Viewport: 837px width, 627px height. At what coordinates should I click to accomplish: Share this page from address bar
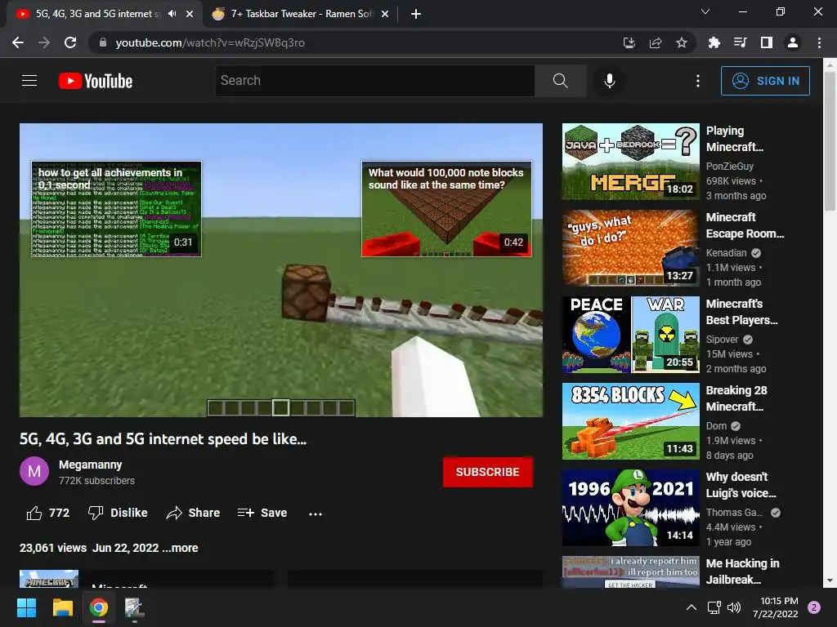pos(656,42)
